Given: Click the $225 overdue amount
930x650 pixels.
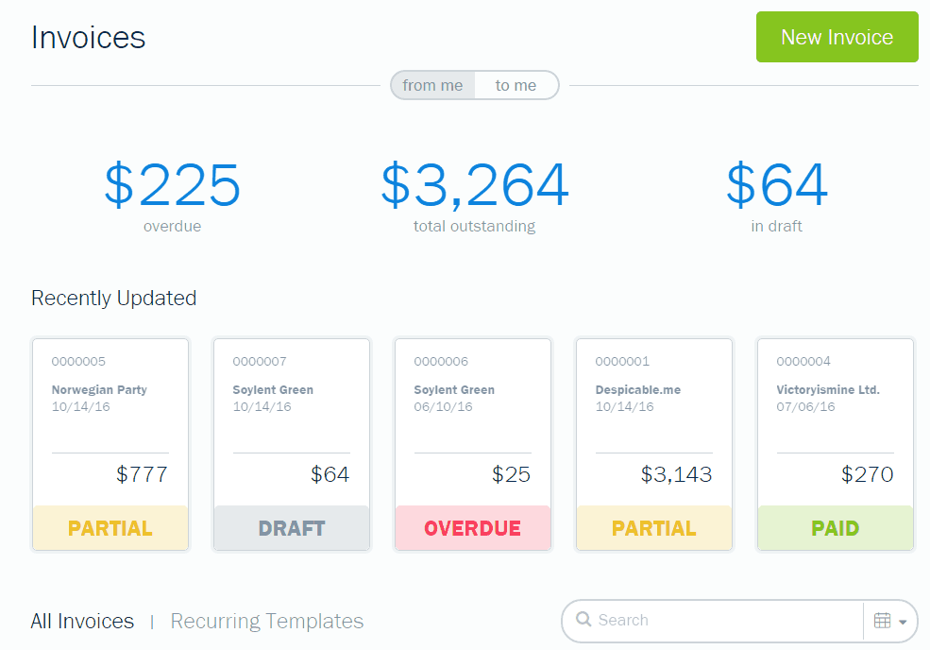Looking at the screenshot, I should click(x=172, y=186).
